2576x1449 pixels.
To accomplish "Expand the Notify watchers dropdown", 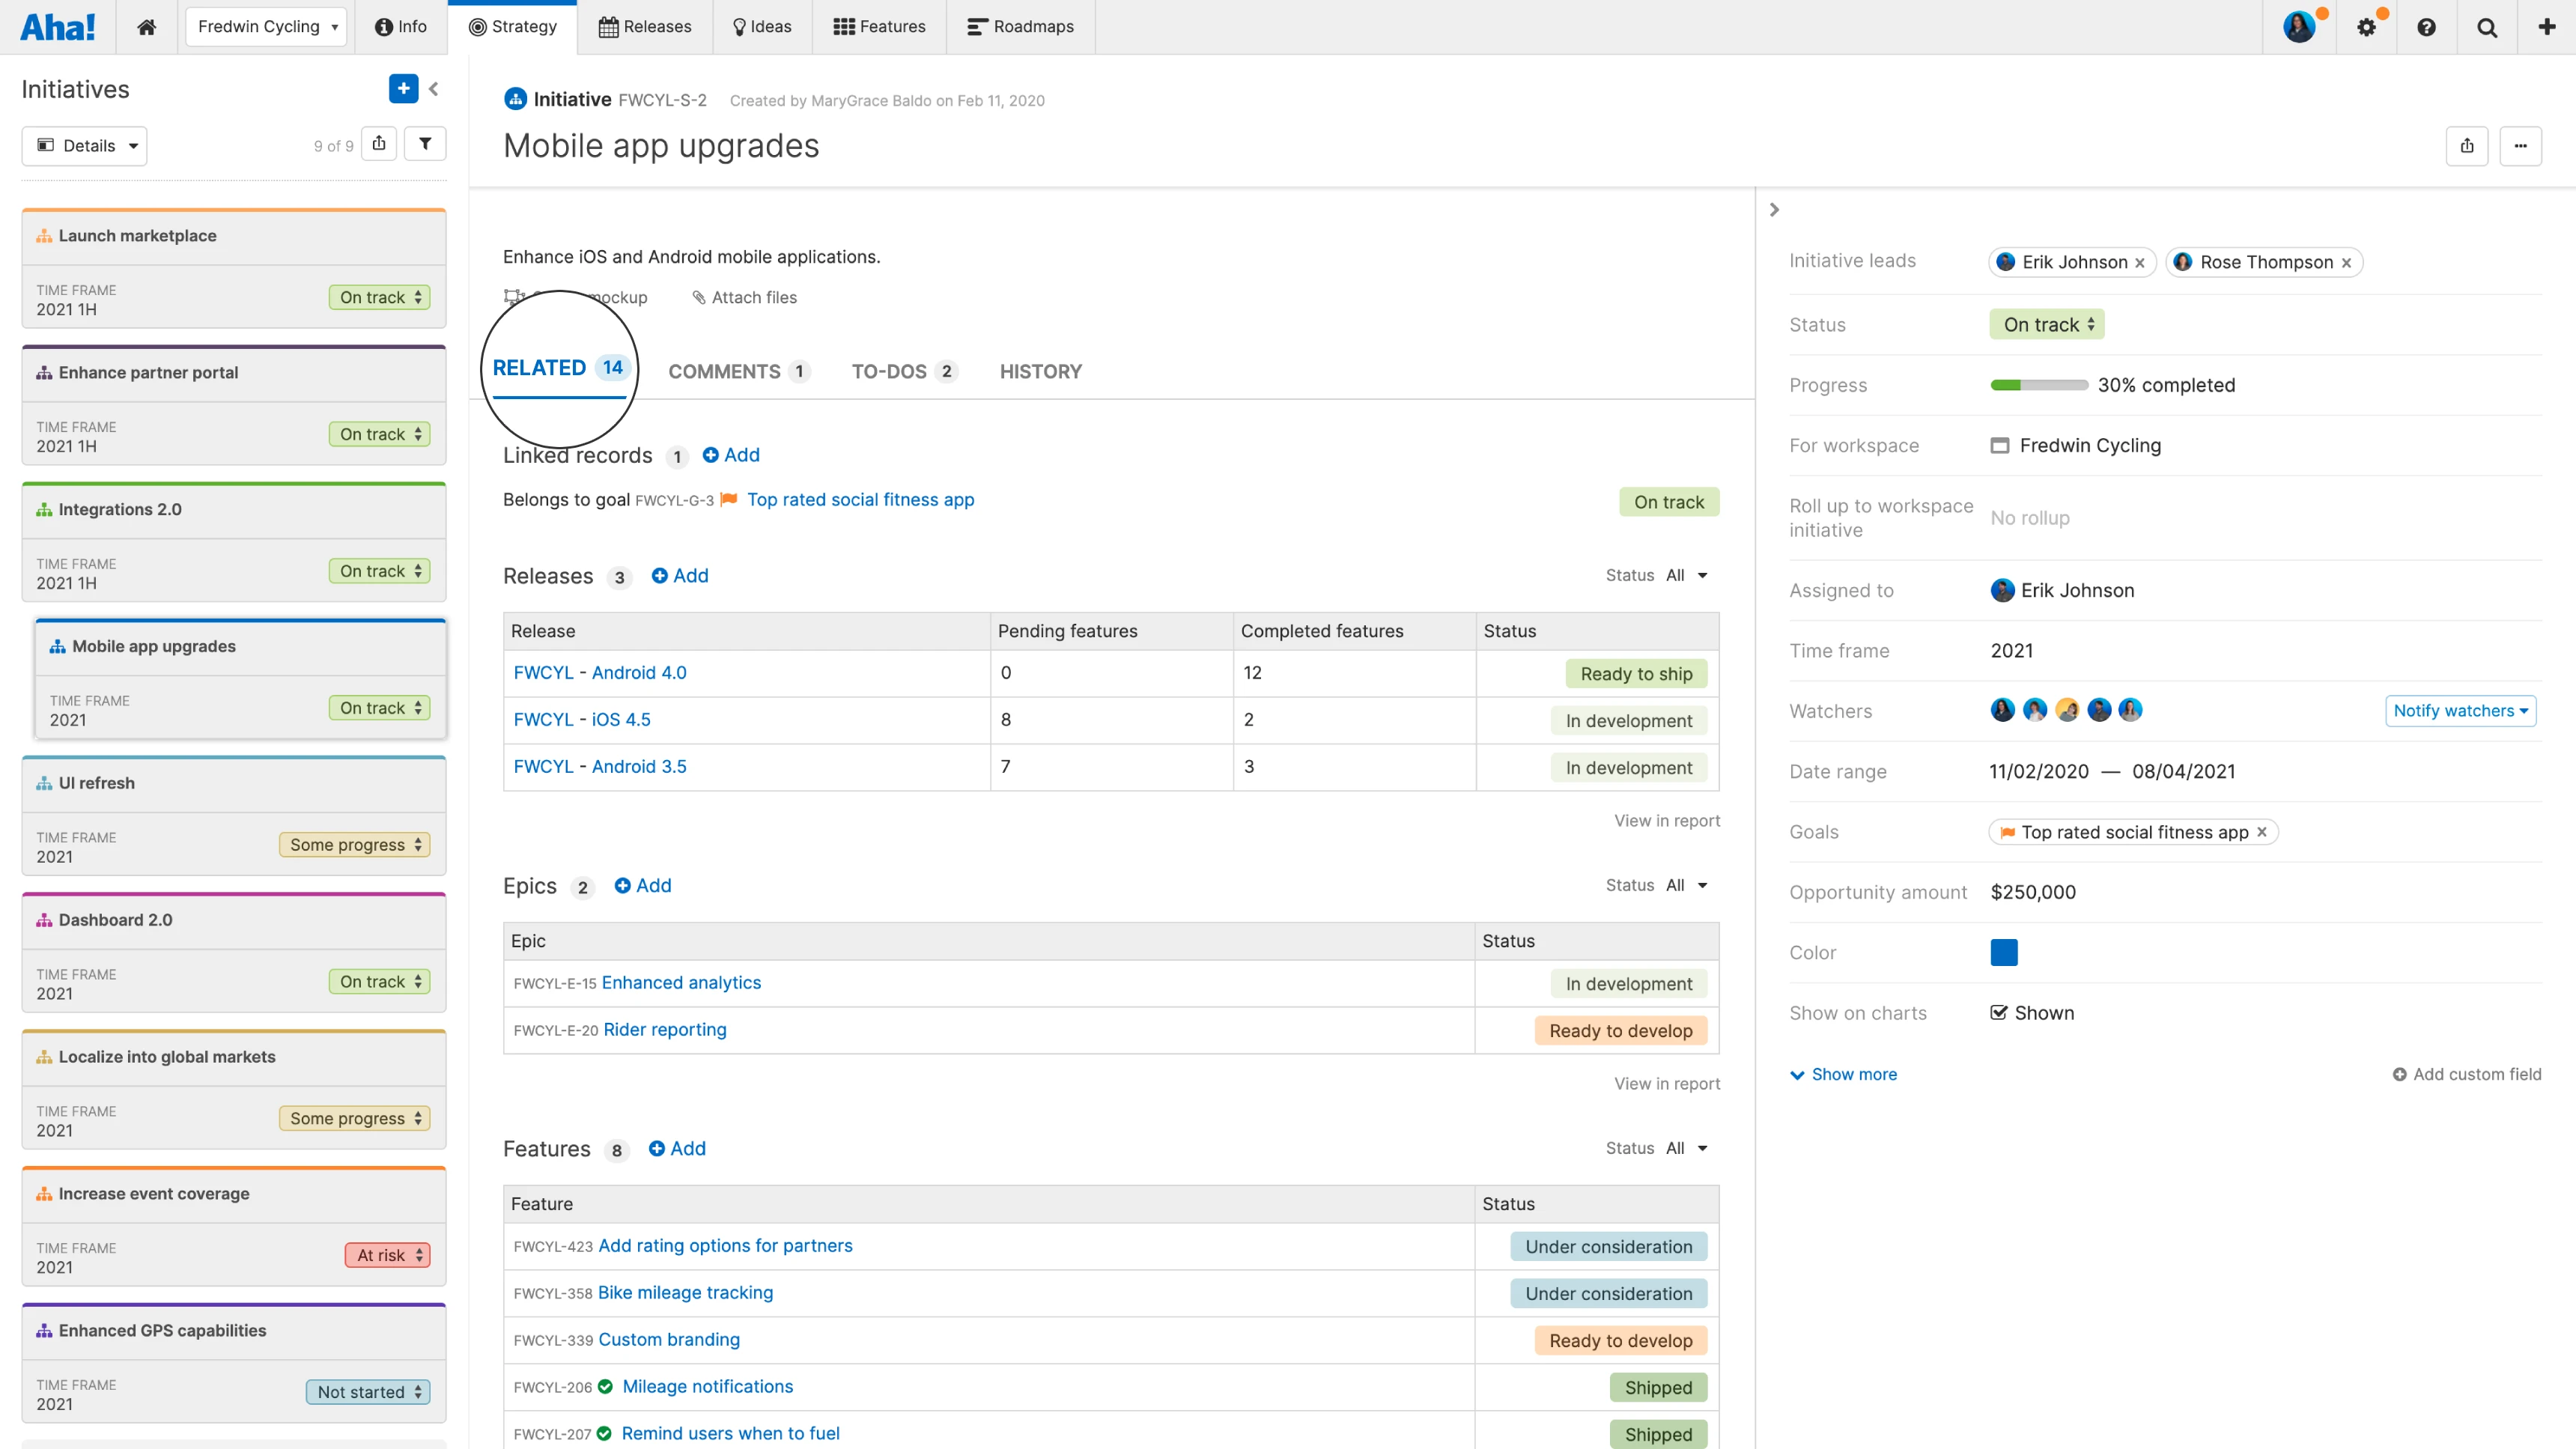I will click(x=2460, y=711).
